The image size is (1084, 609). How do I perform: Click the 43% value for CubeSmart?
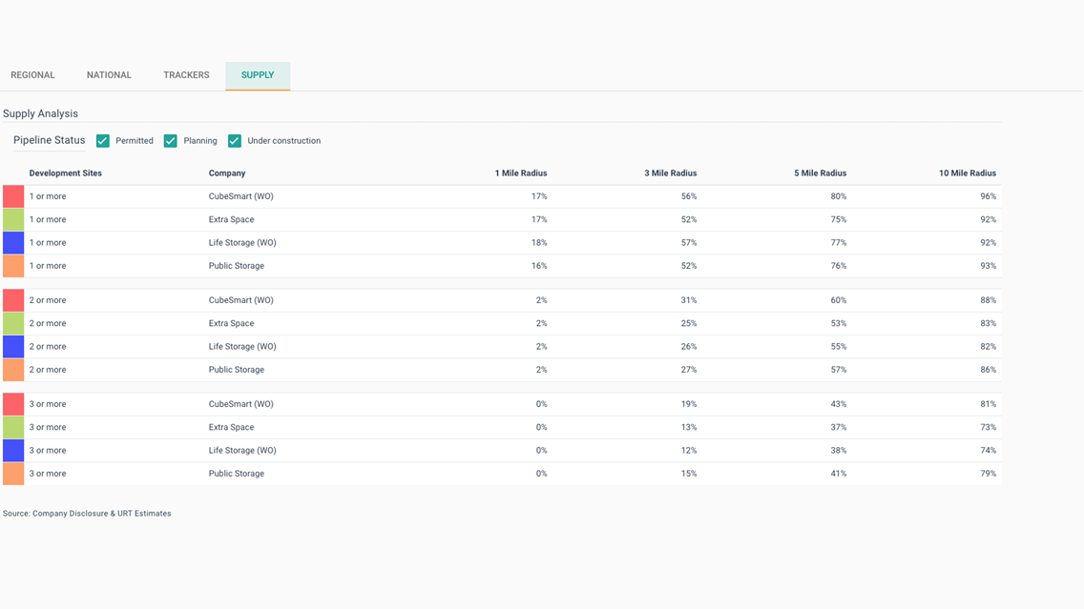tap(839, 404)
